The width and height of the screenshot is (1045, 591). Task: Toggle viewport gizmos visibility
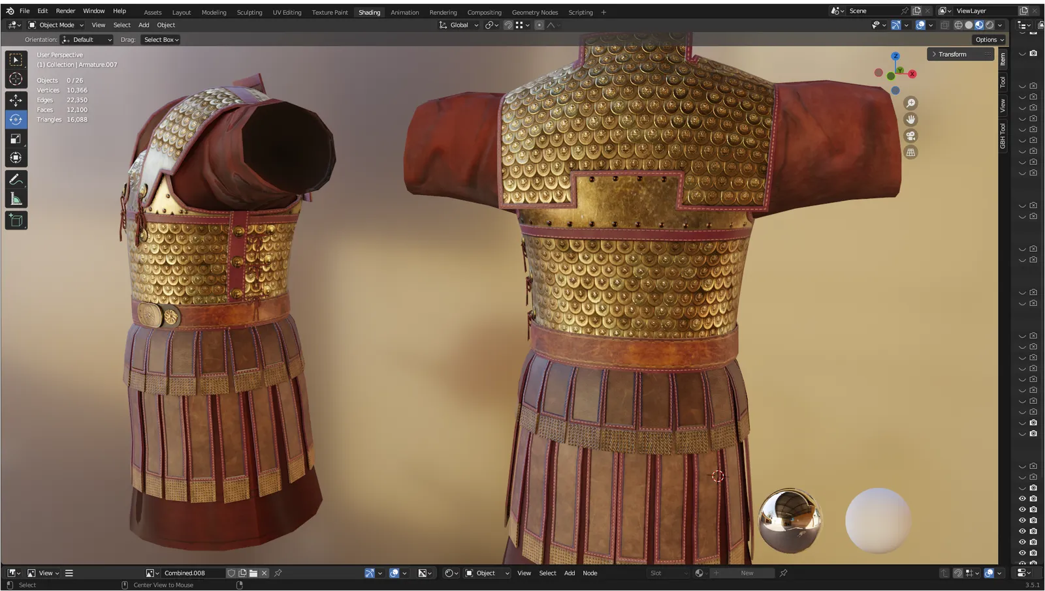[x=896, y=25]
